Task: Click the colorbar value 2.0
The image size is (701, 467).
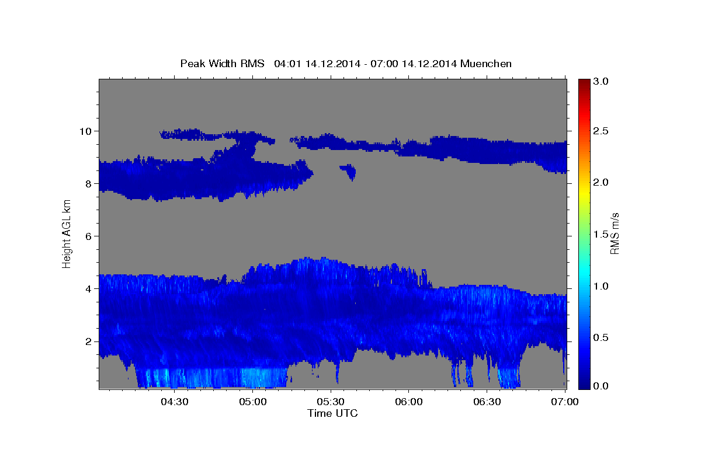Action: pos(601,182)
